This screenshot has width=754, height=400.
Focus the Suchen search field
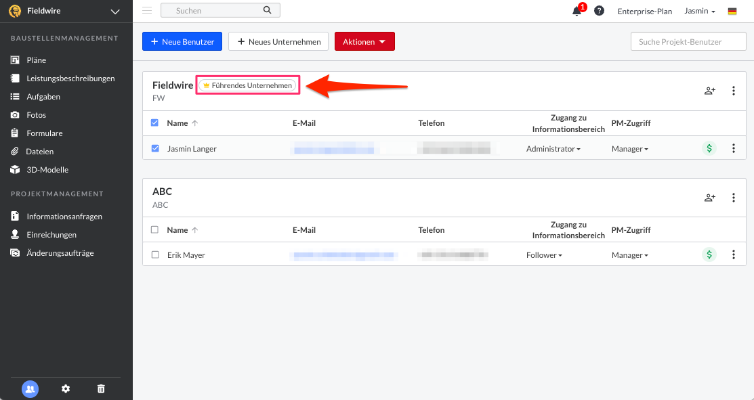click(x=220, y=11)
